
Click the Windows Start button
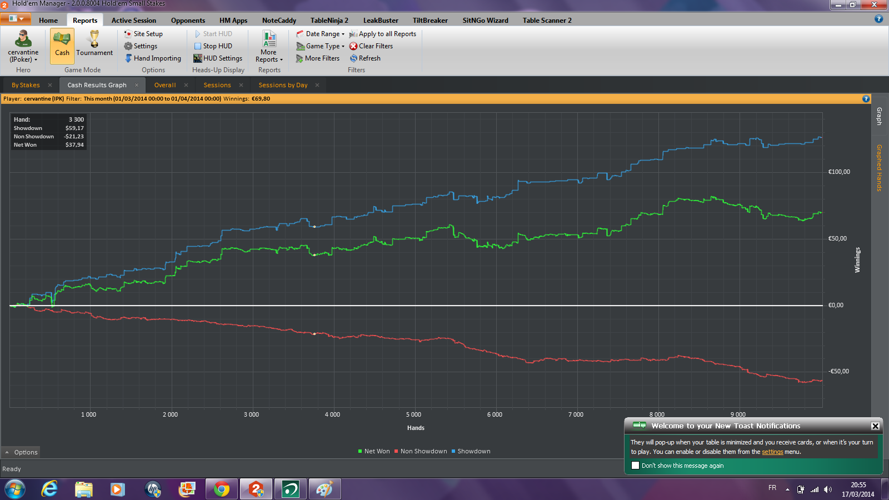point(15,489)
